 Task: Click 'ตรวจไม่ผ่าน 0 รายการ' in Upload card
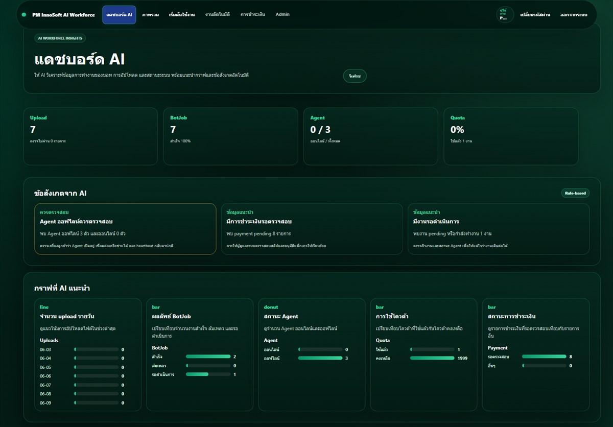[48, 141]
